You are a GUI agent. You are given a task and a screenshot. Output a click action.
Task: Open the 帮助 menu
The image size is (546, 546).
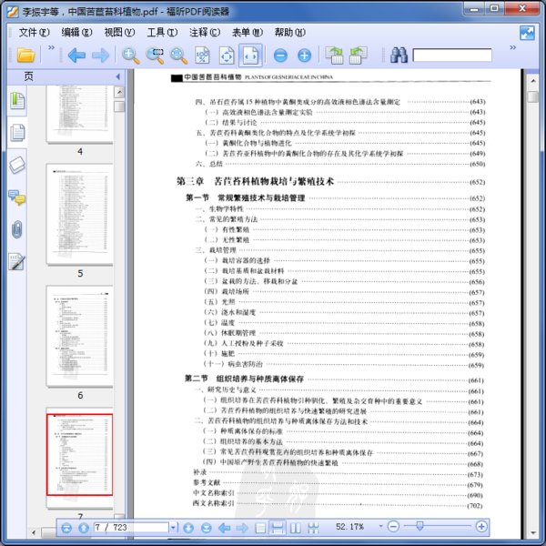pyautogui.click(x=290, y=33)
